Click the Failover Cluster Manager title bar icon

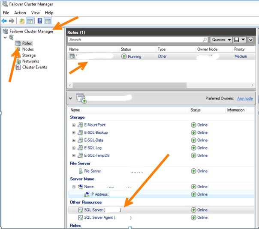tap(5, 4)
